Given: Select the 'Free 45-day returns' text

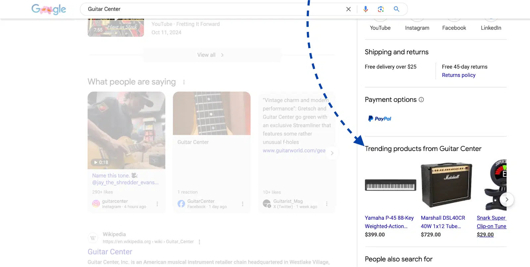Looking at the screenshot, I should coord(465,67).
